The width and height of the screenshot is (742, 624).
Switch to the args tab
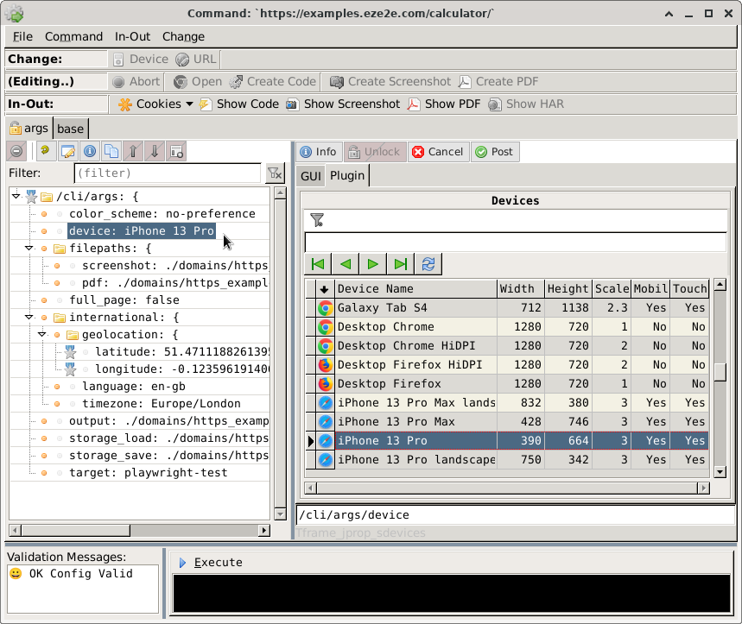point(29,128)
